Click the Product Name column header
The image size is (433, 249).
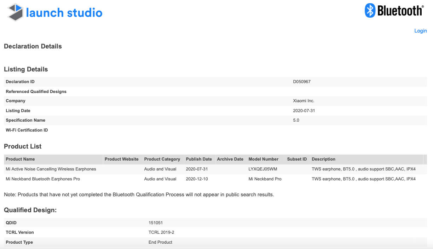tap(20, 159)
